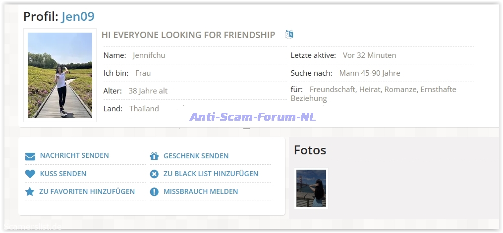Click the gift box icon
503x233 pixels.
(154, 156)
